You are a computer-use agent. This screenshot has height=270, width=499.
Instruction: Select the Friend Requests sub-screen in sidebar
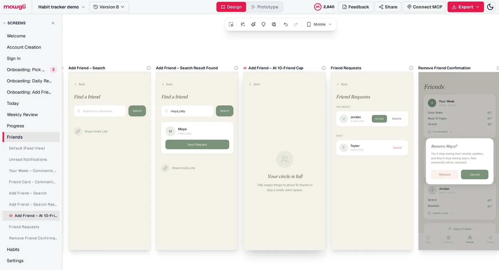(x=31, y=227)
